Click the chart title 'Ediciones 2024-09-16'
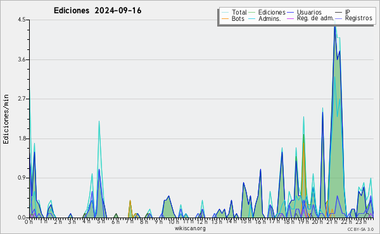 tap(98, 11)
